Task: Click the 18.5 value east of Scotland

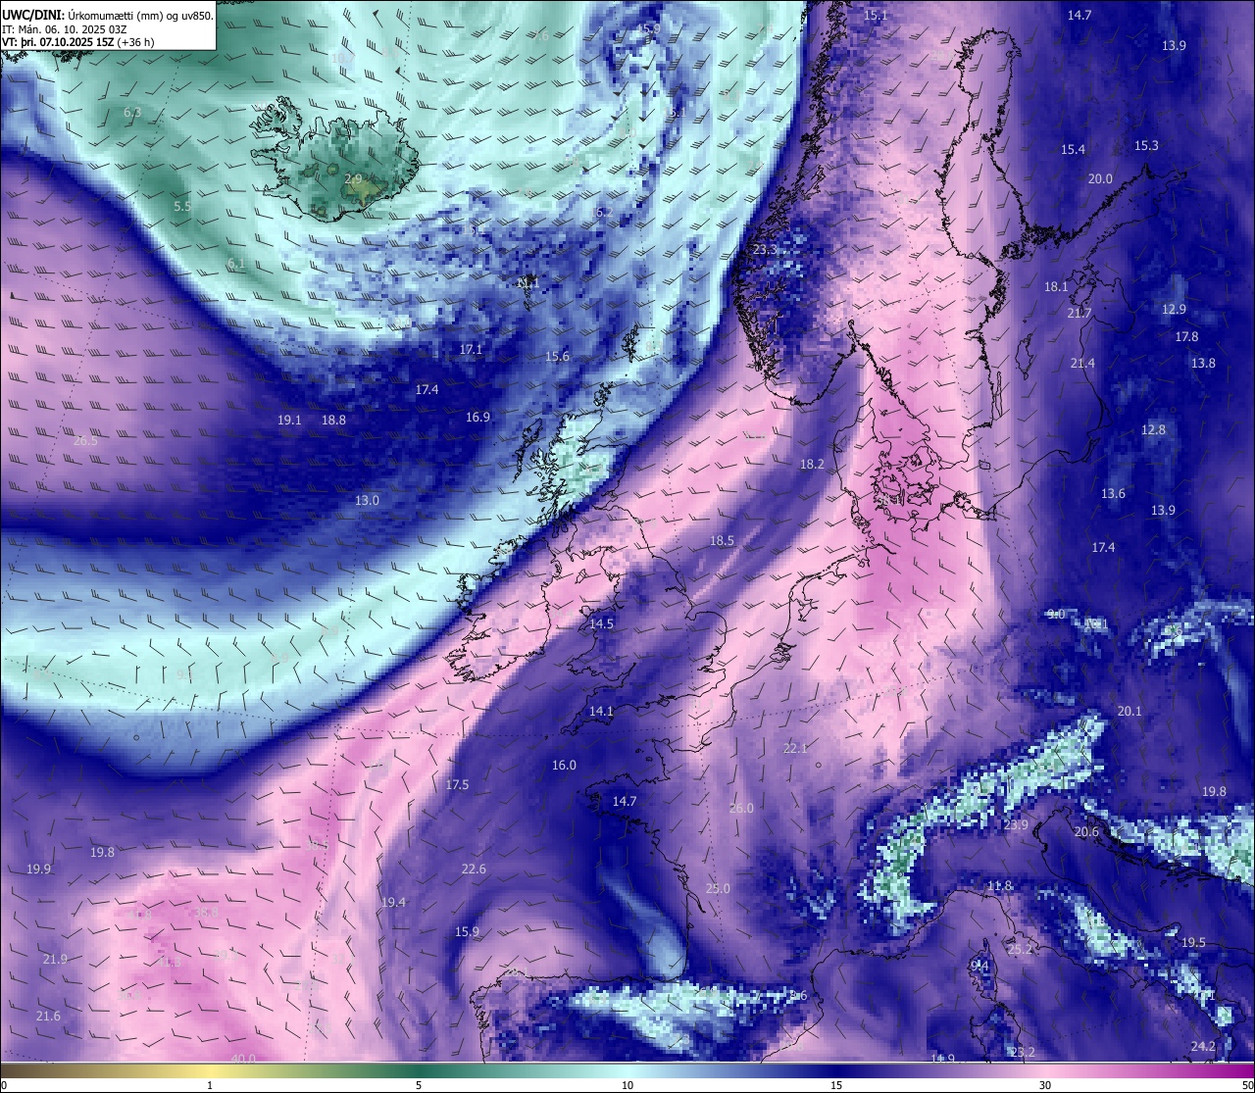Action: coord(722,540)
